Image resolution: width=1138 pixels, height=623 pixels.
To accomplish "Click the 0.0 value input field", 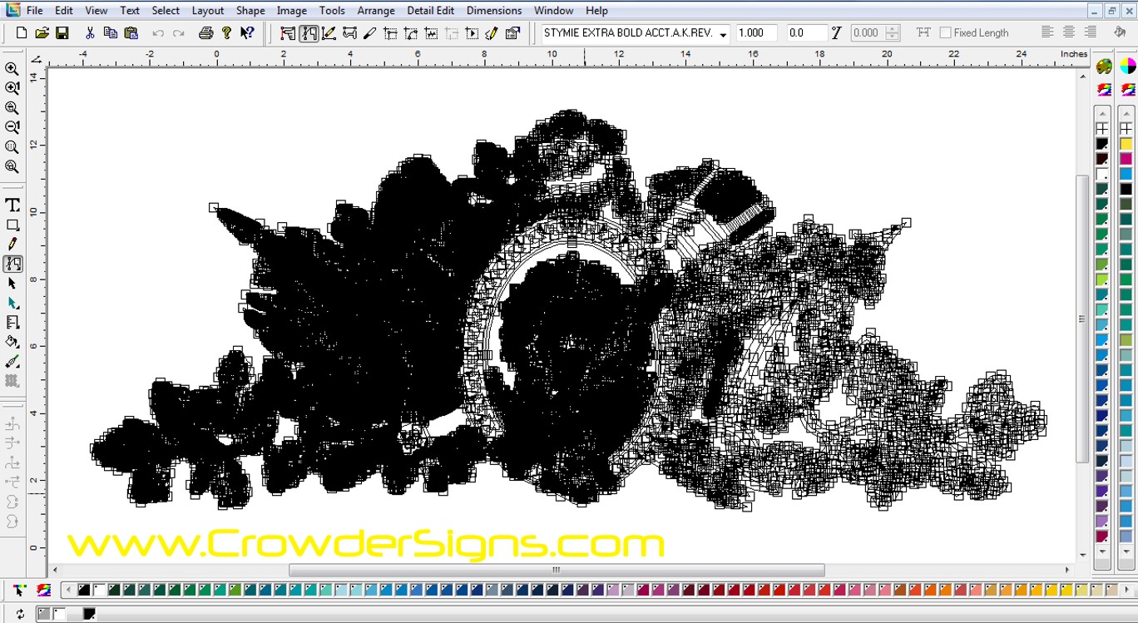I will click(x=806, y=33).
